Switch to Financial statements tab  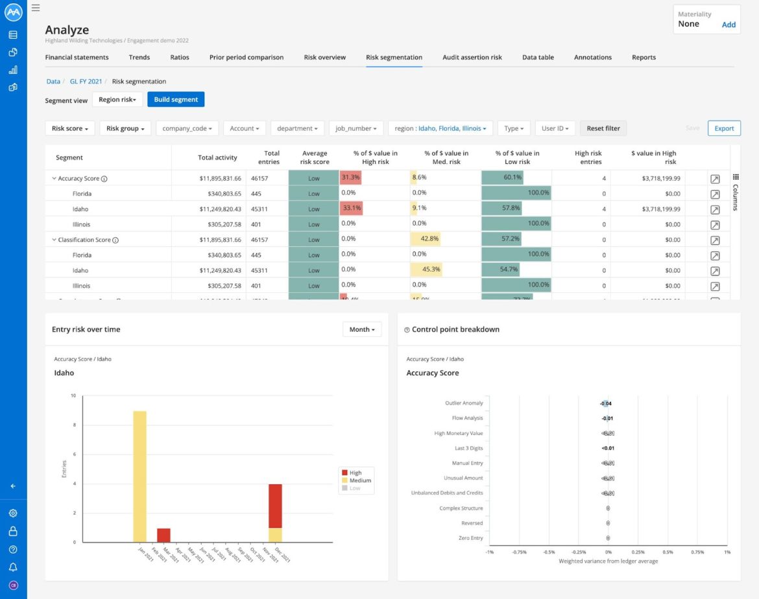77,57
